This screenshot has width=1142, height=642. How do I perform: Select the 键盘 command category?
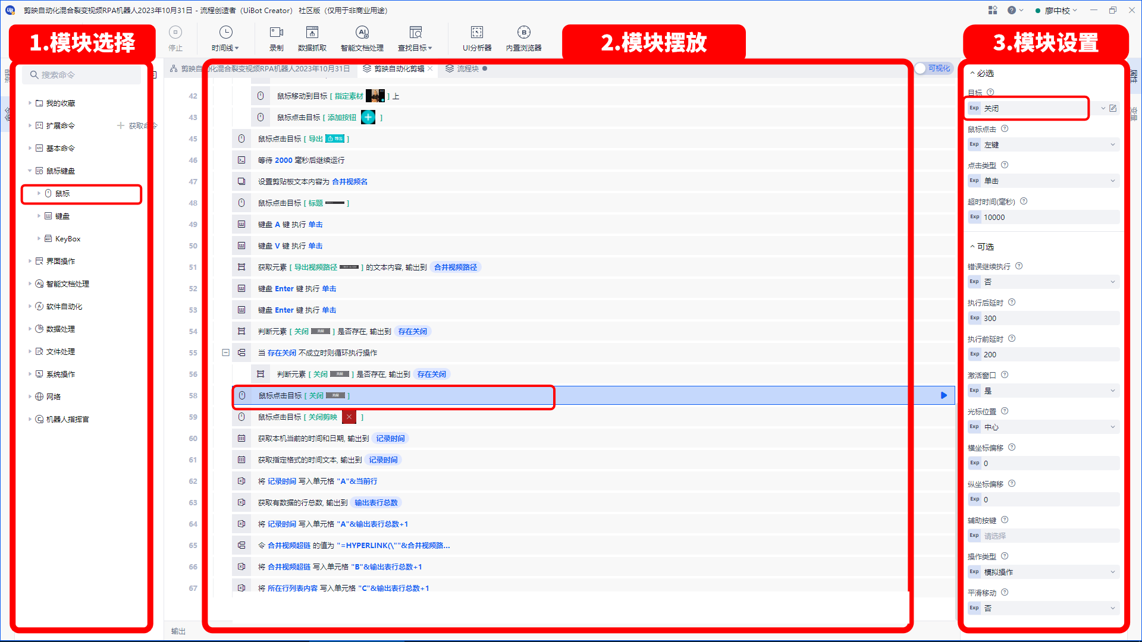pos(62,216)
